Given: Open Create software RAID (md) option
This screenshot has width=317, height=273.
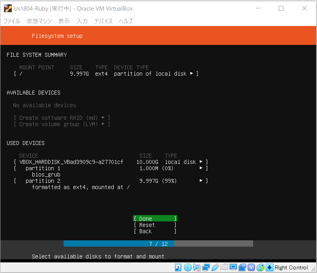Looking at the screenshot, I should click(62, 118).
